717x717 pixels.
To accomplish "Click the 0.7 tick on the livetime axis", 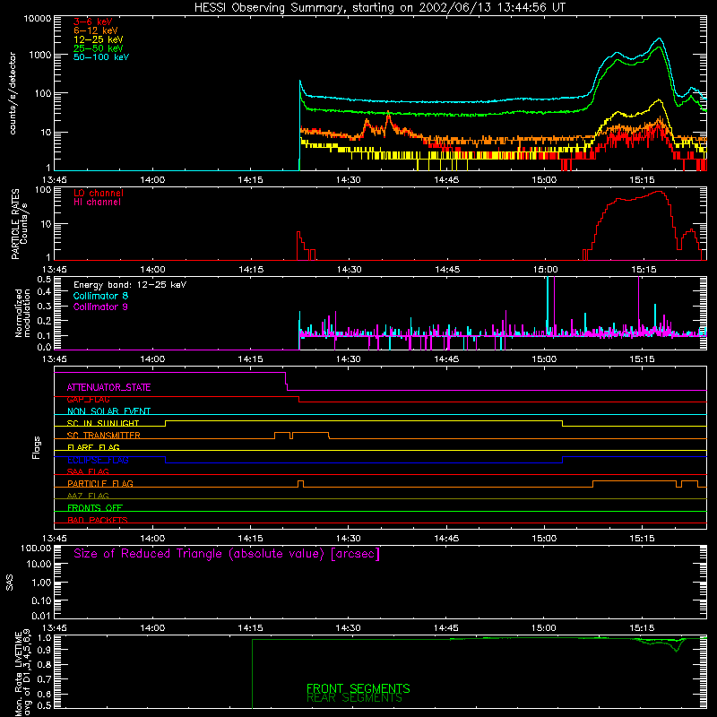I will [44, 679].
